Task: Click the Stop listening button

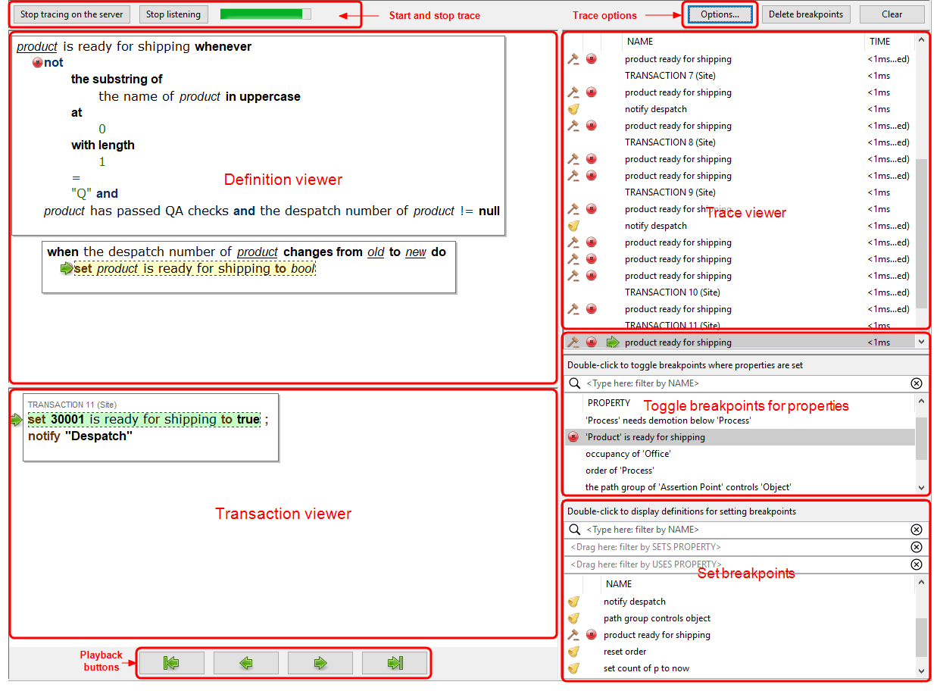Action: (173, 14)
